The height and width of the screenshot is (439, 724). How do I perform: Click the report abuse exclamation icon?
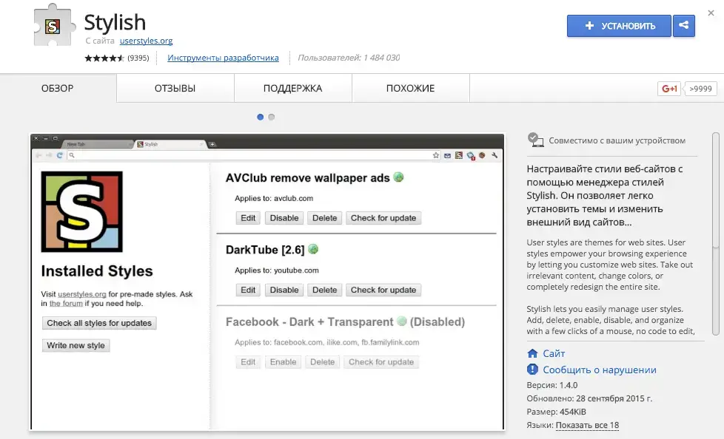click(x=532, y=370)
